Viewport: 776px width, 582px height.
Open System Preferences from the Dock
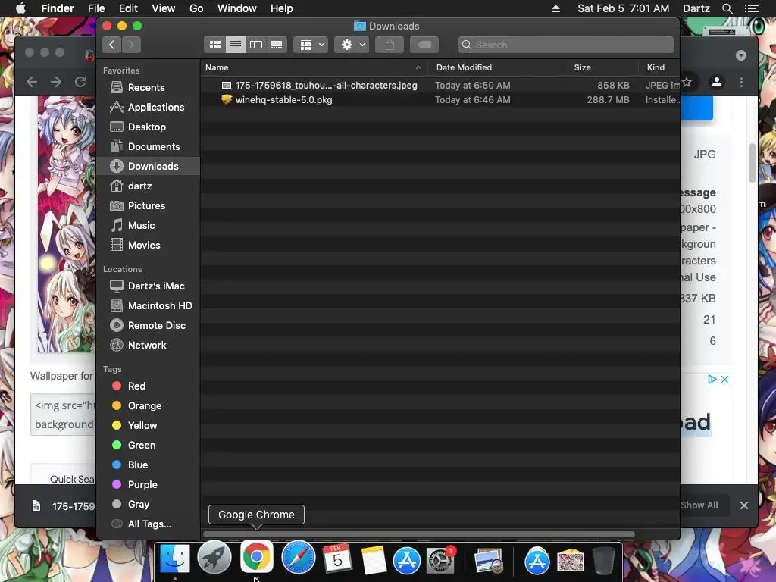tap(440, 560)
